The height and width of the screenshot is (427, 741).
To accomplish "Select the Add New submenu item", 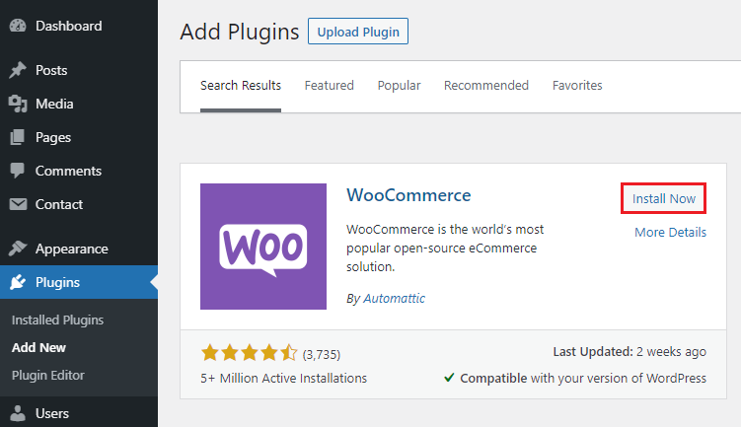I will click(x=38, y=348).
